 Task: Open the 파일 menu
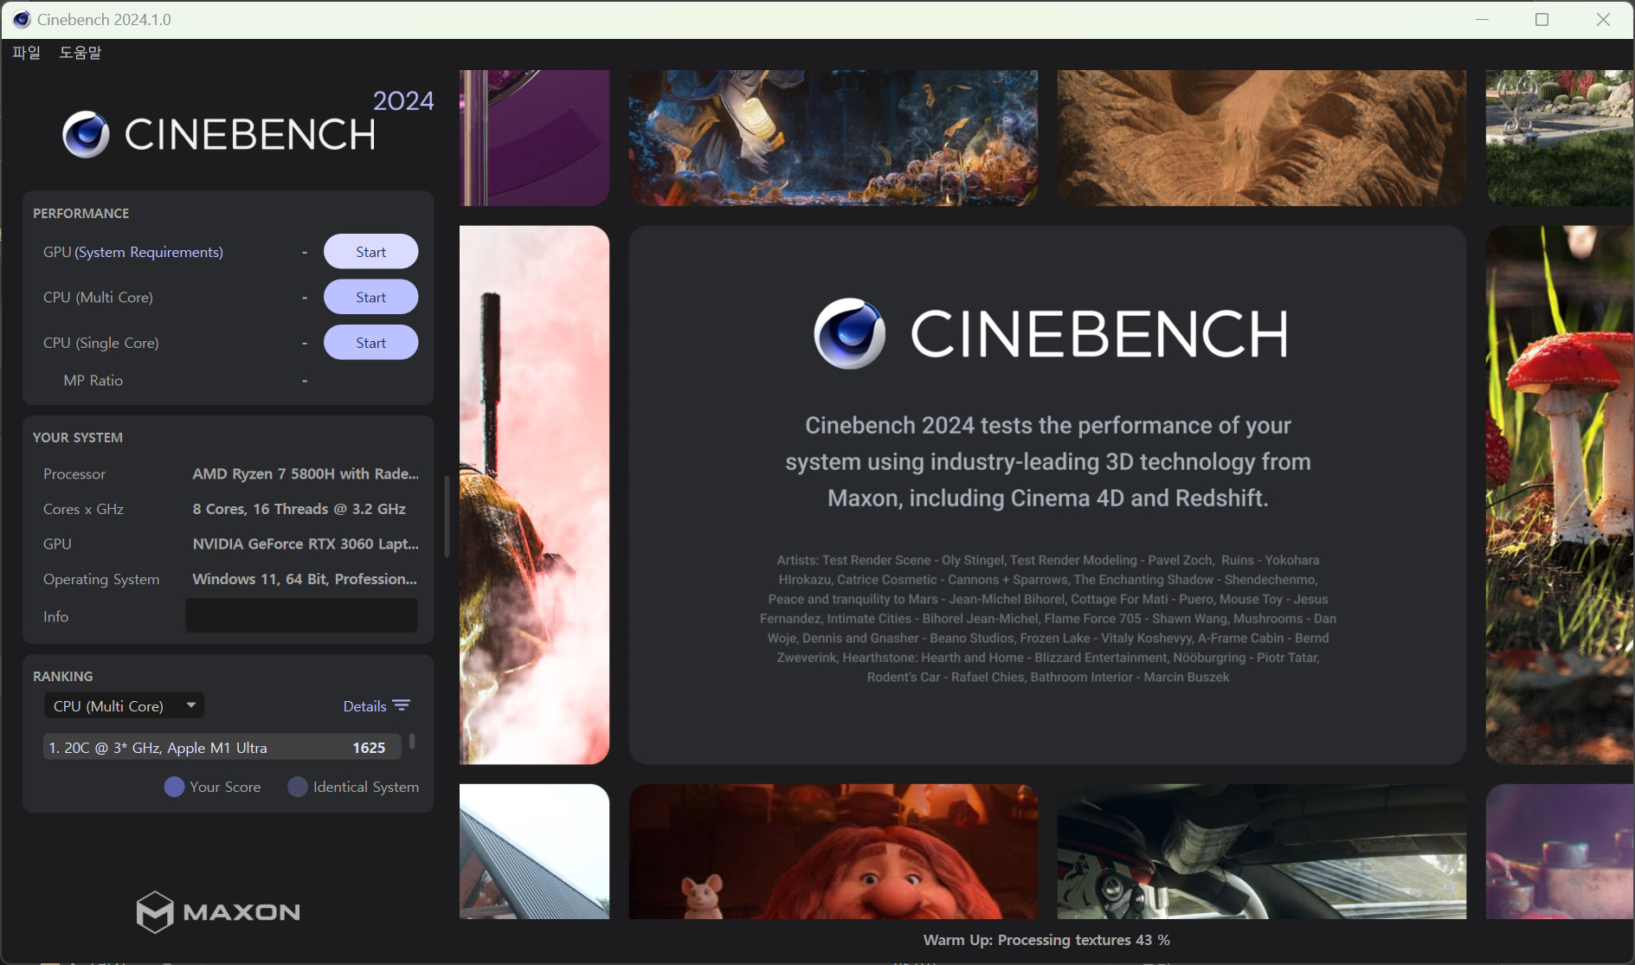pos(27,53)
